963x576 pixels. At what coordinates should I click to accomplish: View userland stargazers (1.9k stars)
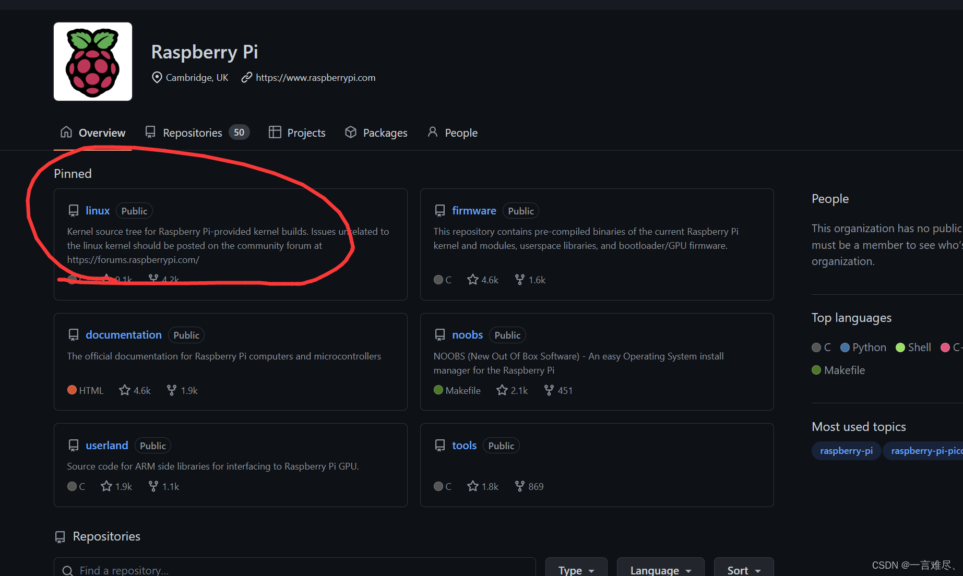[116, 486]
